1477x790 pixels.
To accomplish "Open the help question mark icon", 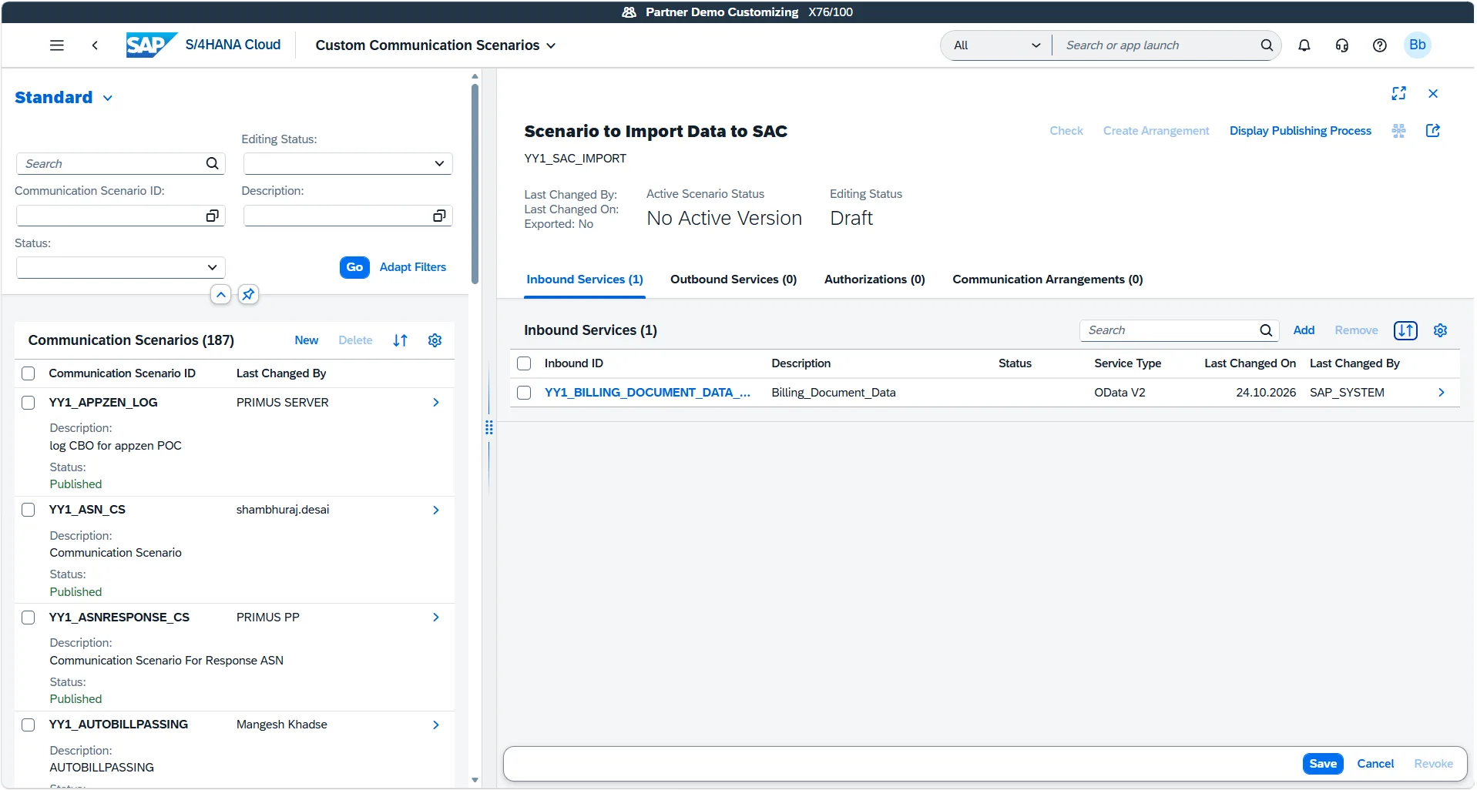I will (1379, 45).
